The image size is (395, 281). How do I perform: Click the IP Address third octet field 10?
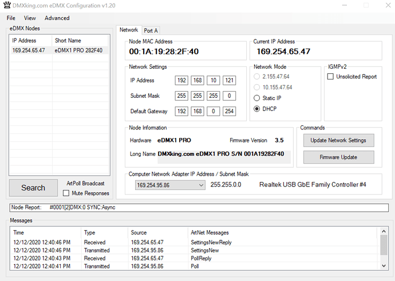[214, 80]
